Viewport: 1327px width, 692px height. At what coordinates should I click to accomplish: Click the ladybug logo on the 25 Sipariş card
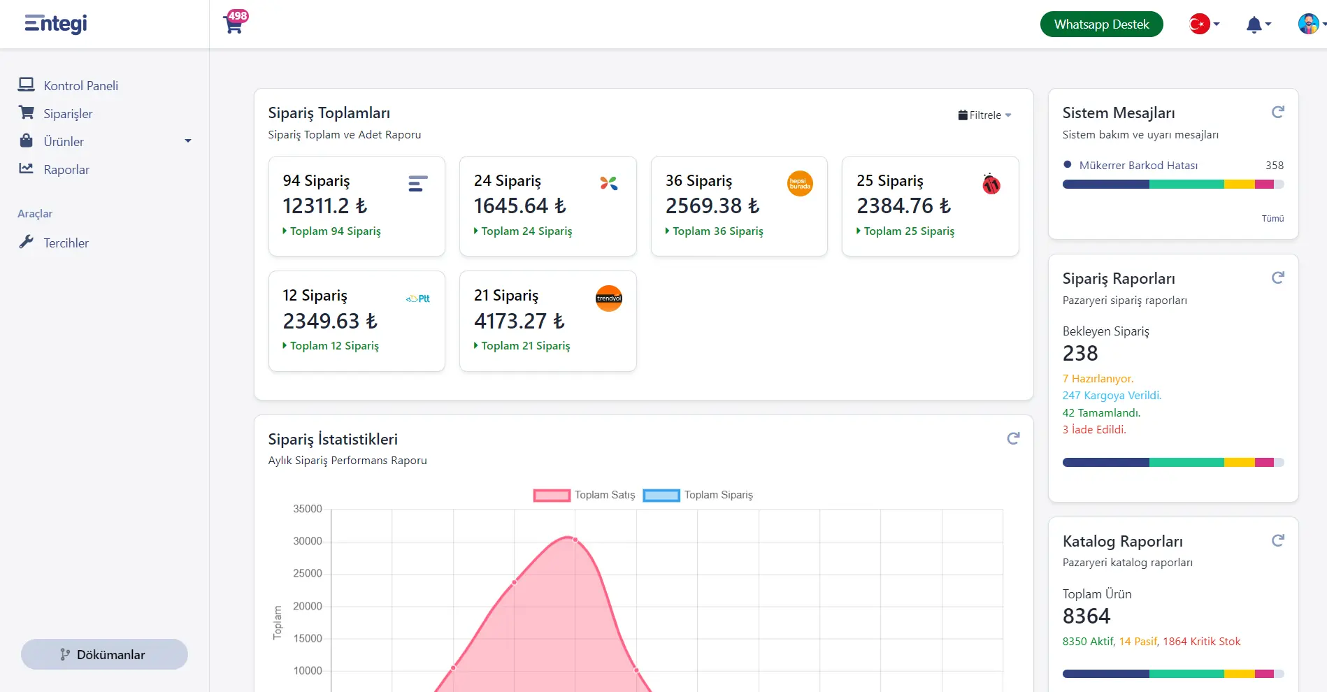coord(991,184)
